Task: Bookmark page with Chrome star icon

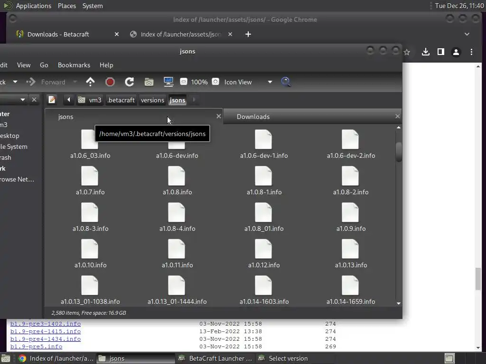Action: point(407,52)
